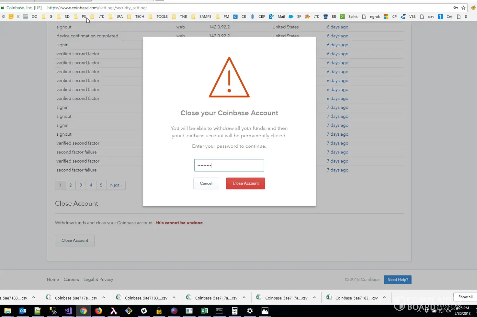Open the TOOLS bookmarks folder
This screenshot has width=477, height=317.
[x=158, y=16]
